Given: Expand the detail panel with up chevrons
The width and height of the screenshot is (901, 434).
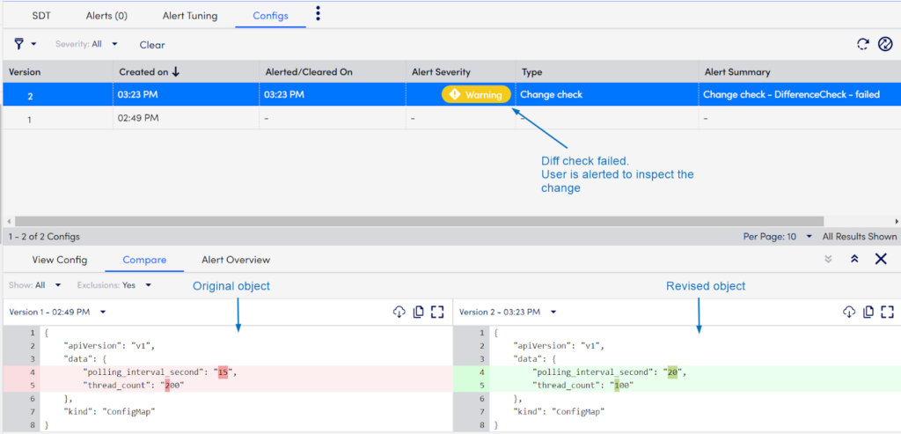Looking at the screenshot, I should [854, 259].
